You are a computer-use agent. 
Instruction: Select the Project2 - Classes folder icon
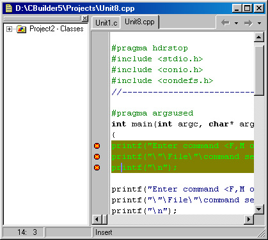(21, 29)
